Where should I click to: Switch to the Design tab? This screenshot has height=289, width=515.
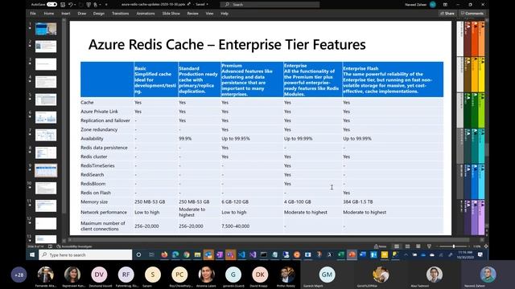[98, 14]
